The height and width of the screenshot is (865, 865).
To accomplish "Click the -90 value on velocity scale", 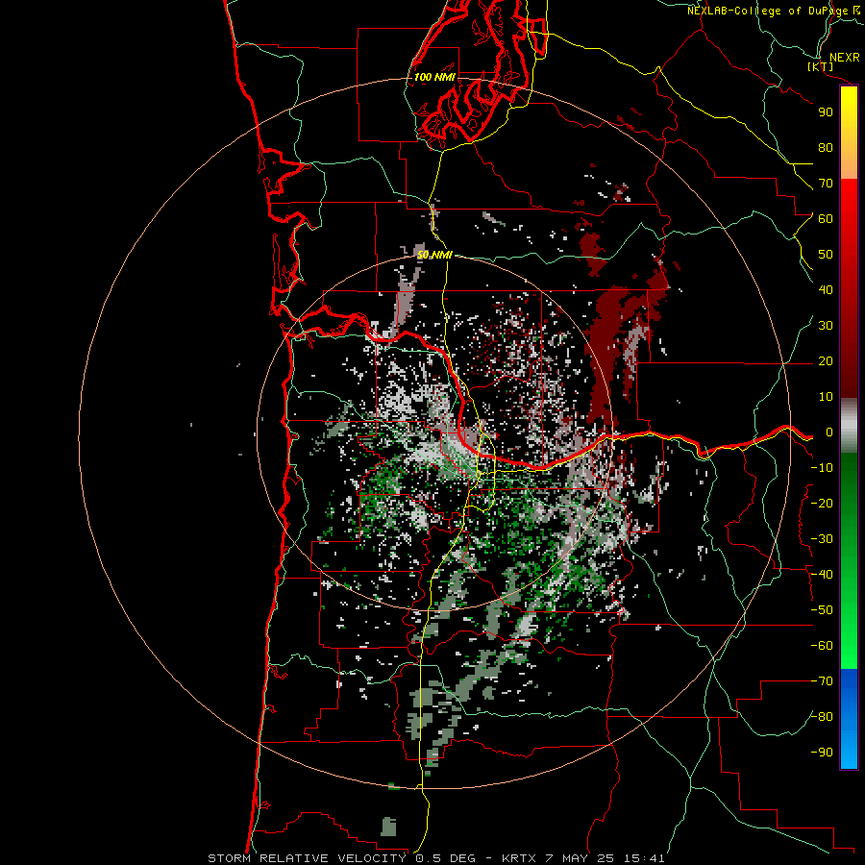I will click(822, 753).
